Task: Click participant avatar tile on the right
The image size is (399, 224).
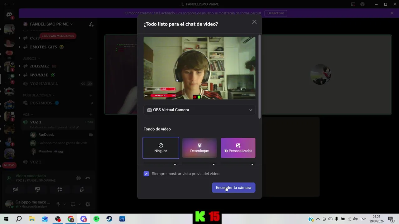Action: [320, 75]
